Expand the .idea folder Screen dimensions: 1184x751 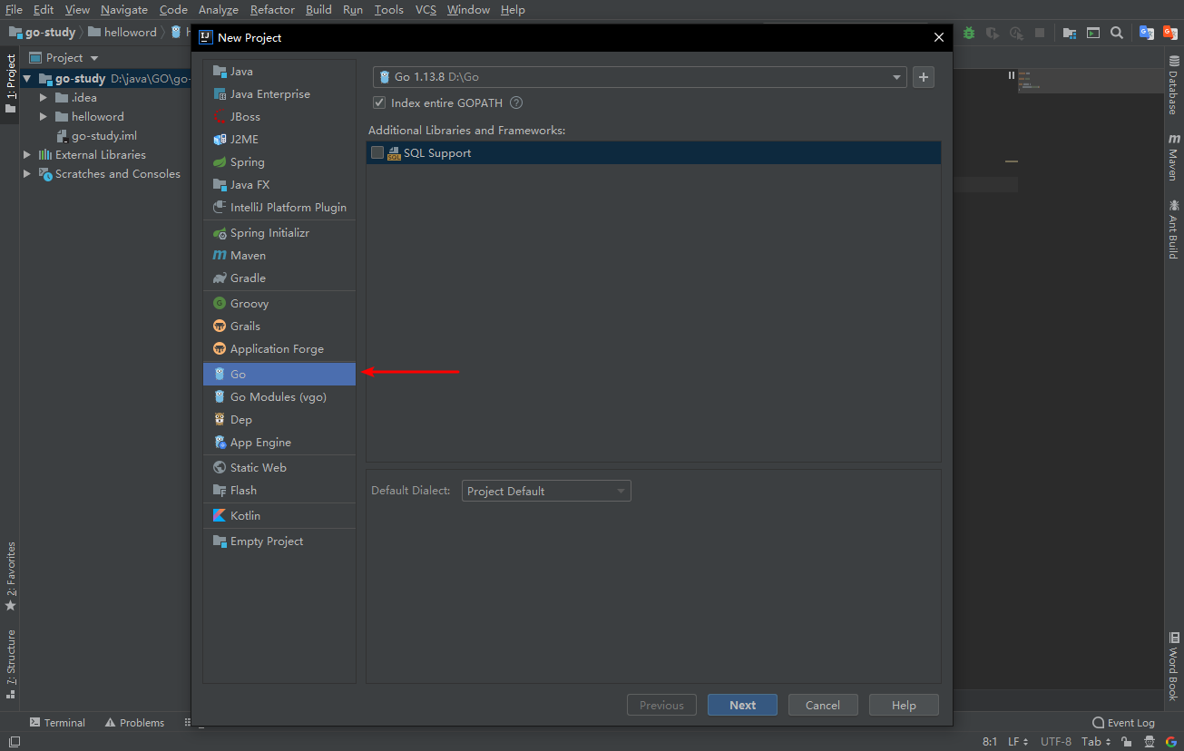pos(44,98)
